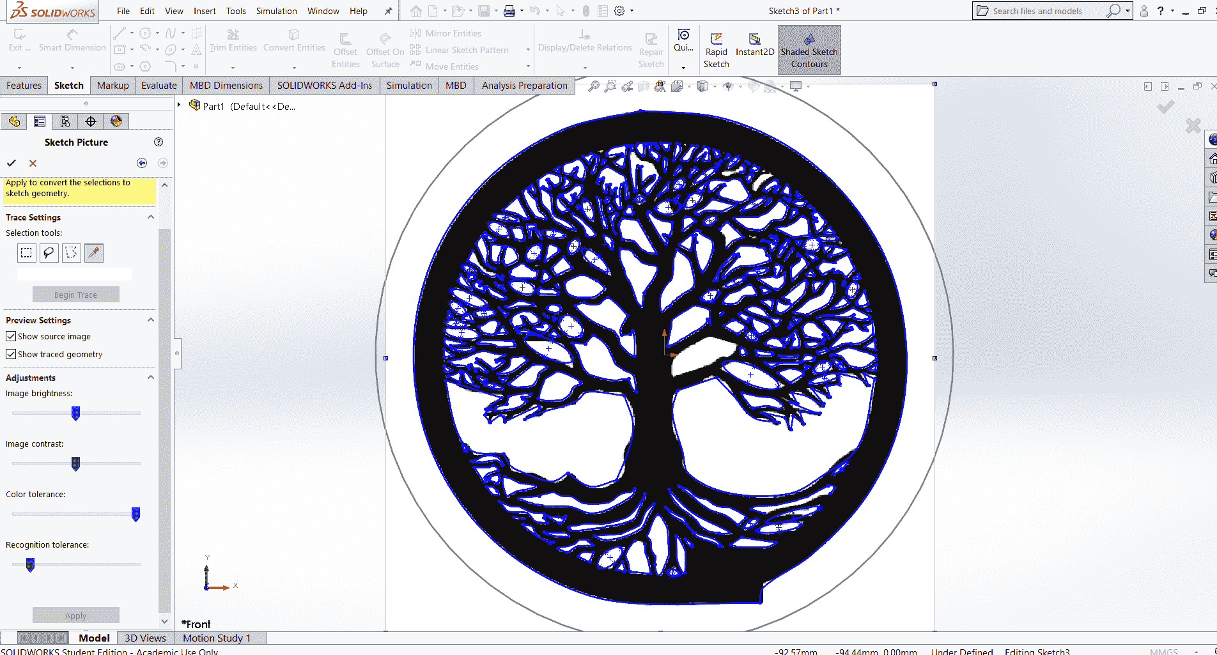The width and height of the screenshot is (1217, 655).
Task: Cancel sketch with corner X in viewport
Action: click(1193, 125)
